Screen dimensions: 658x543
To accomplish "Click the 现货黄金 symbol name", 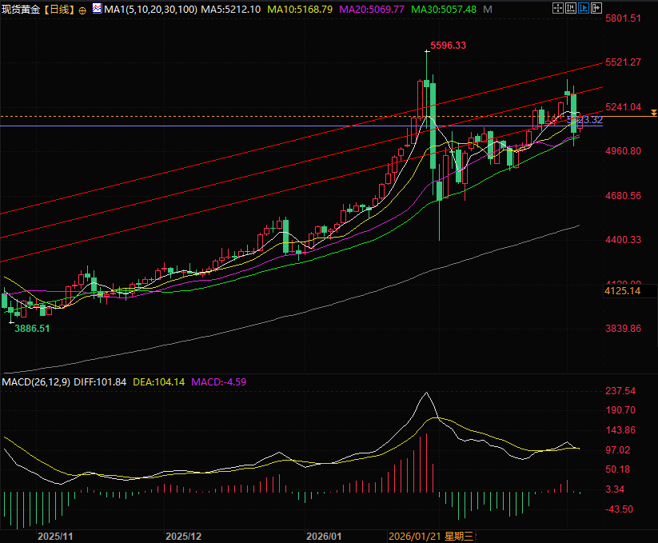I will coord(22,10).
